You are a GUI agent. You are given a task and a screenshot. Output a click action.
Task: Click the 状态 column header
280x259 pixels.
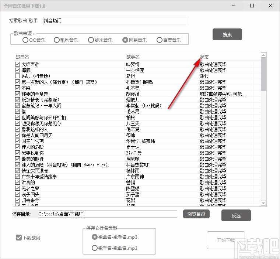pyautogui.click(x=204, y=57)
